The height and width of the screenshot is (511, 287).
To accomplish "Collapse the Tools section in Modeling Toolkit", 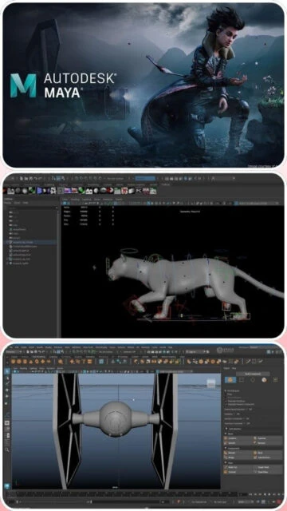I will tap(226, 463).
